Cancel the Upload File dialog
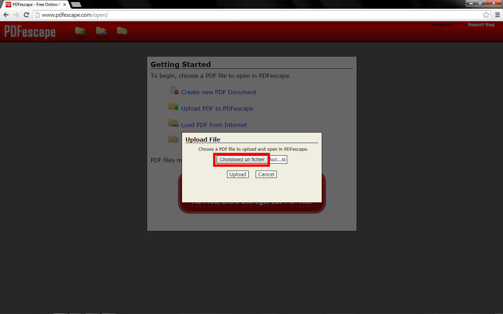The image size is (503, 314). pos(266,174)
